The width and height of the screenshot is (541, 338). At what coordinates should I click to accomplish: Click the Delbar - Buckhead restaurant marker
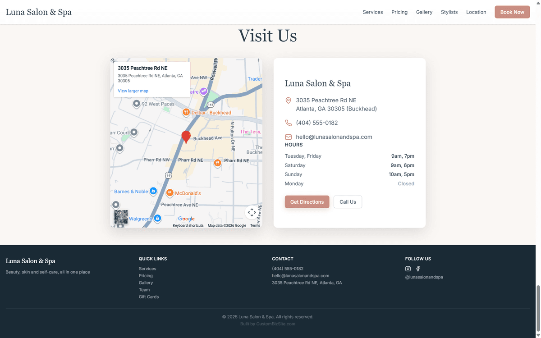(186, 112)
